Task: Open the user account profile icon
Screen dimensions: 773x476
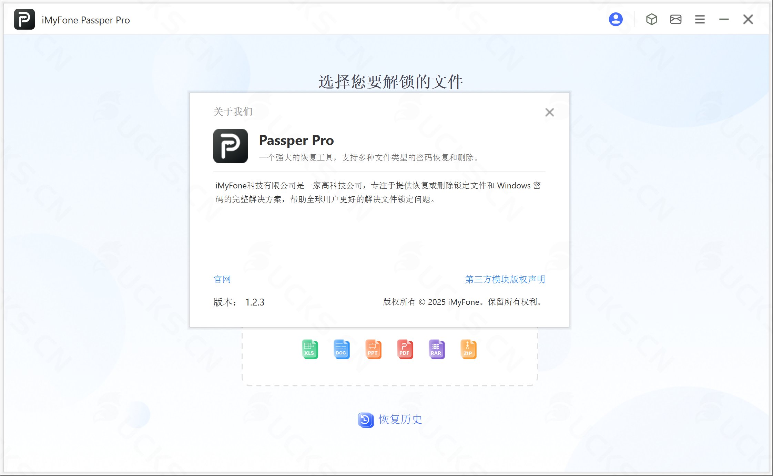Action: click(x=616, y=19)
